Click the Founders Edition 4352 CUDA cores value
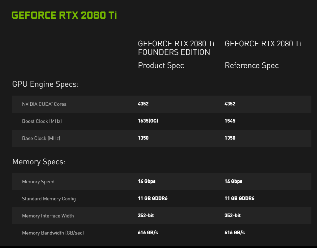 pos(143,104)
